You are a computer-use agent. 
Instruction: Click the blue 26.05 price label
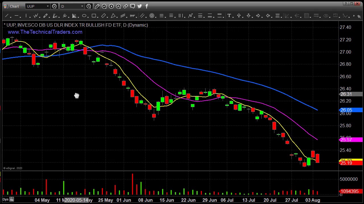pos(351,110)
